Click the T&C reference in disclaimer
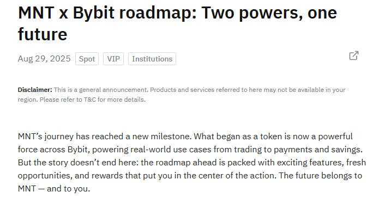 90,100
